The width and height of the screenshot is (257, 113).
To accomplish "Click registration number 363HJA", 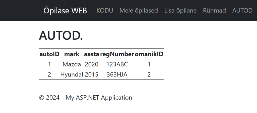I will point(117,75).
